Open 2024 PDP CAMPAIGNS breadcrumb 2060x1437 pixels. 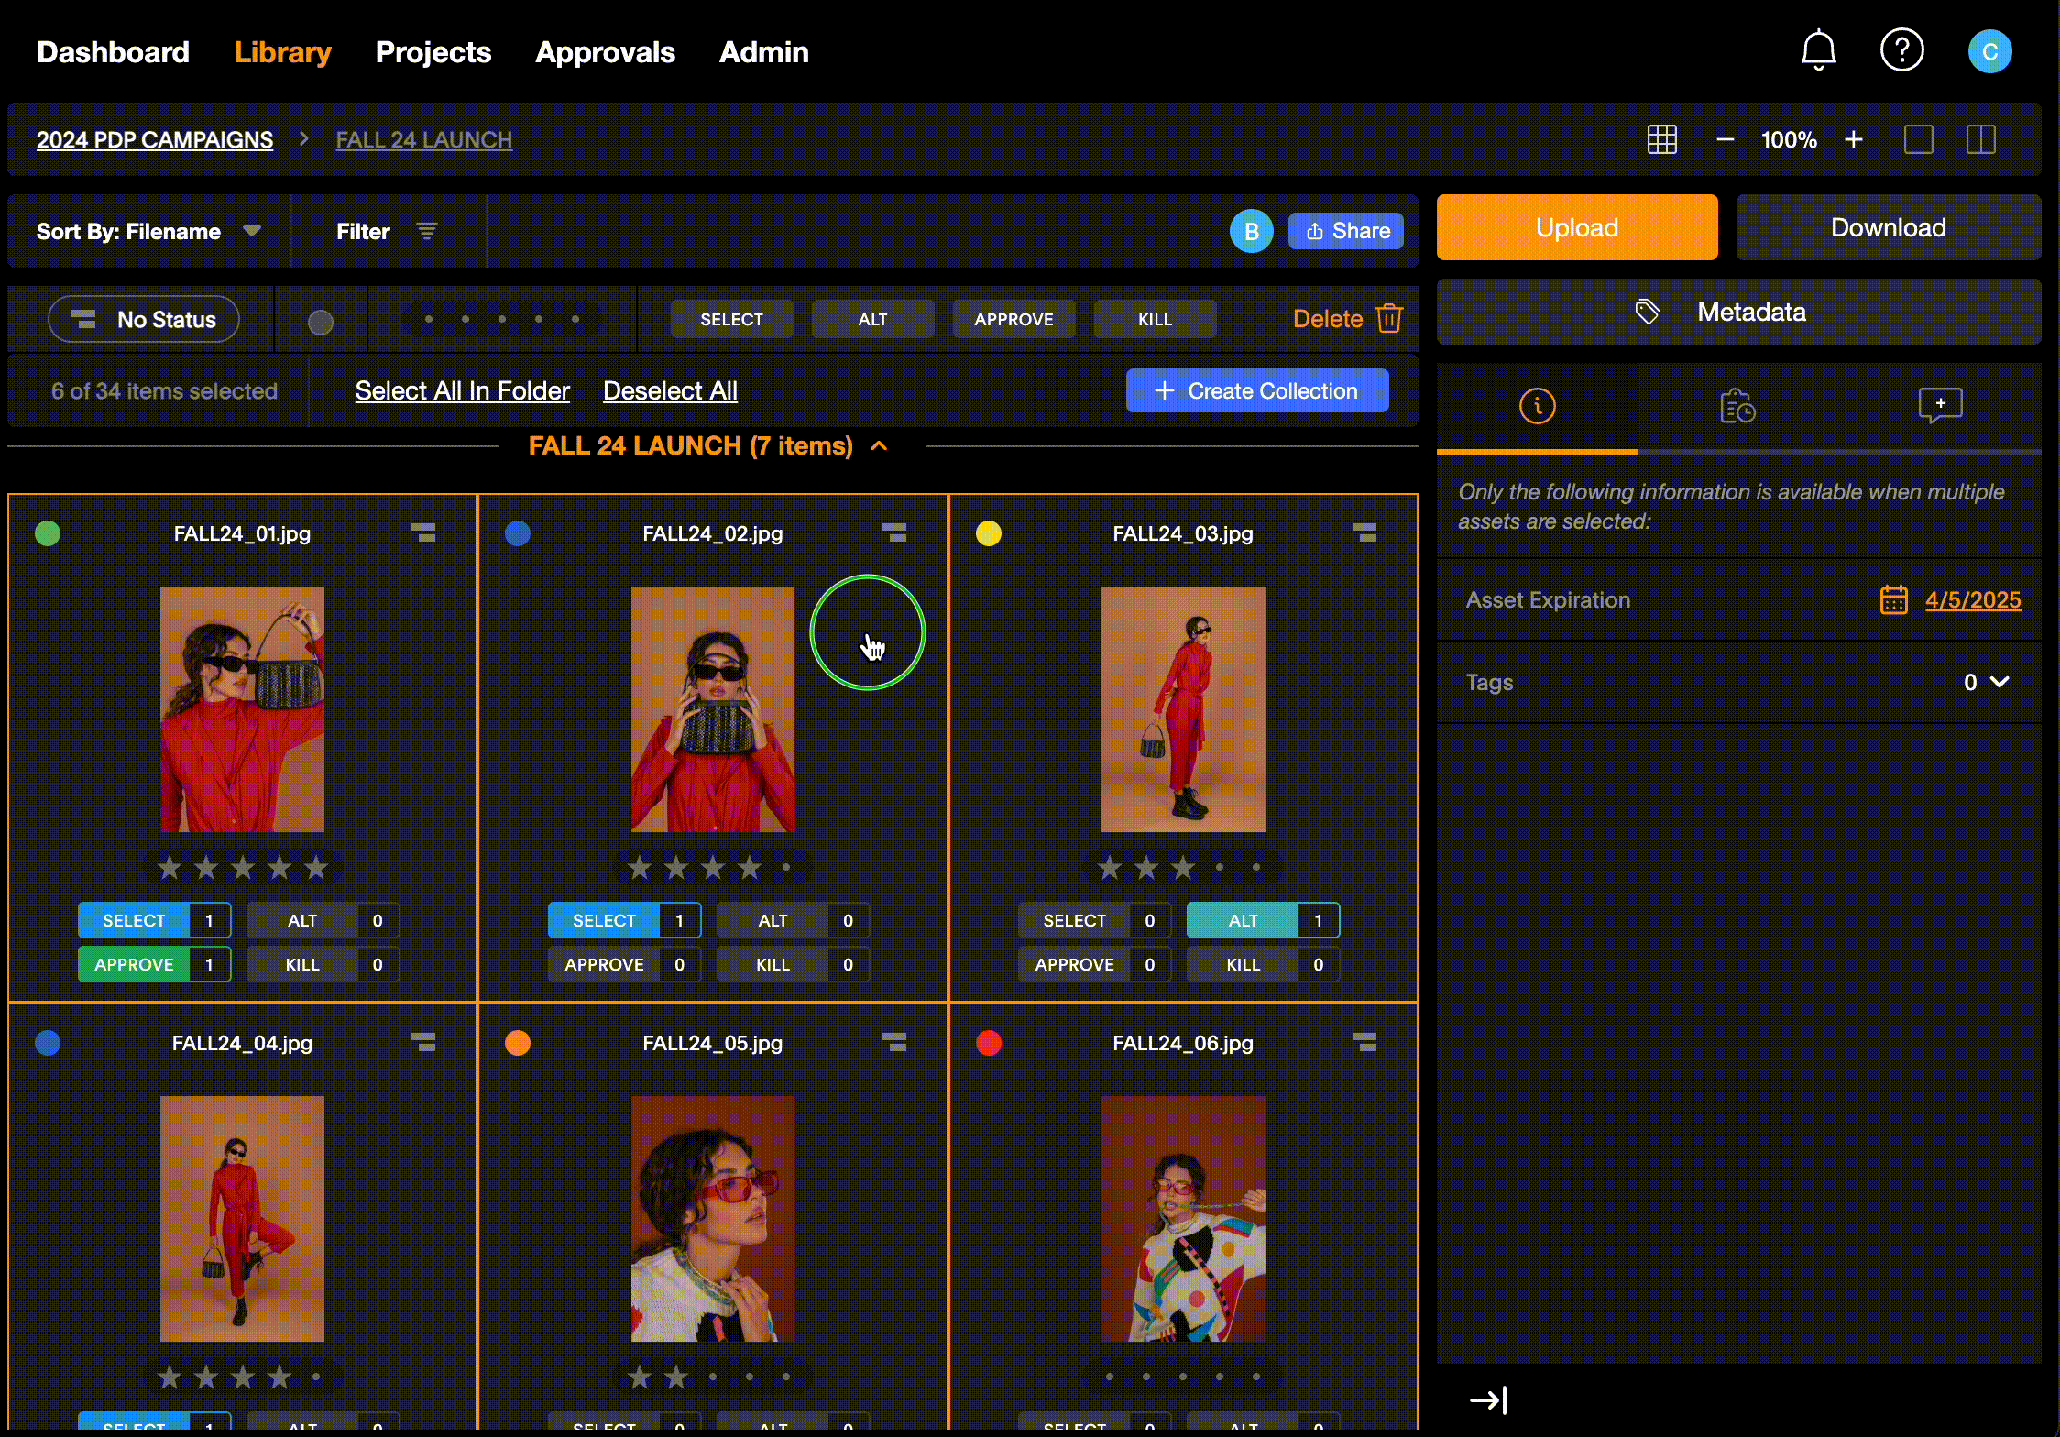[x=155, y=139]
